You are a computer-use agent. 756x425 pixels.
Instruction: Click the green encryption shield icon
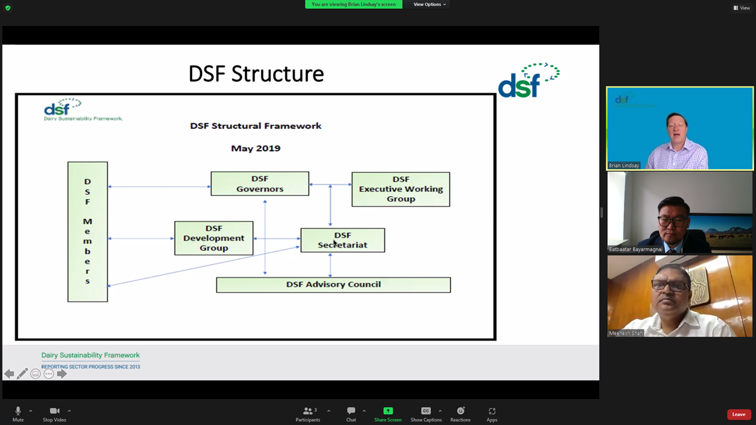point(8,8)
